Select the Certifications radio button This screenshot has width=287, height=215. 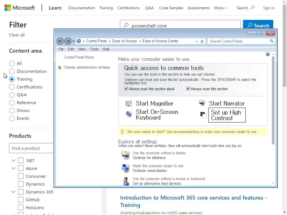(12, 87)
